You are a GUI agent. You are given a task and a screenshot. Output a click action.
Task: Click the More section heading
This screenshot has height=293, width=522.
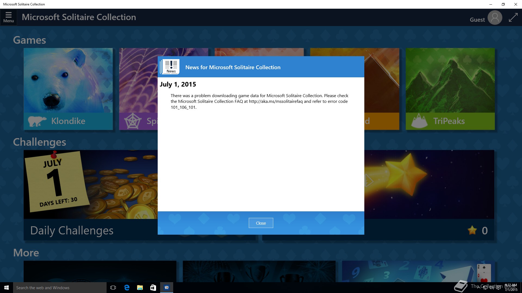click(x=26, y=253)
